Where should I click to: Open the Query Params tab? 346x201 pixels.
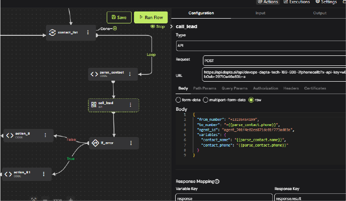[x=234, y=88]
